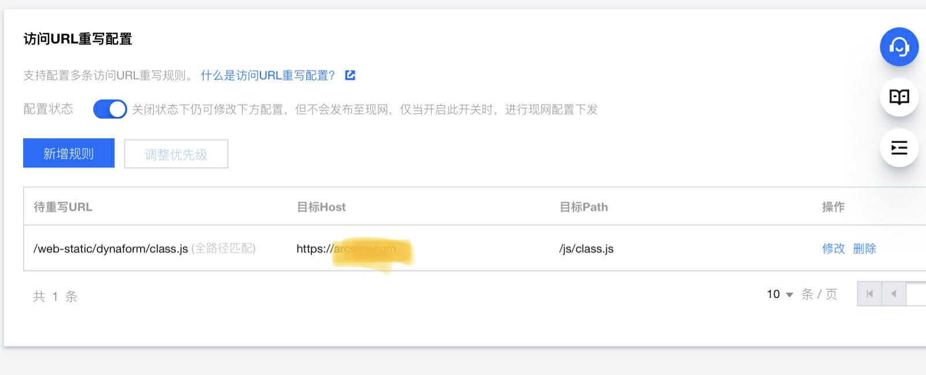Viewport: 926px width, 375px height.
Task: Click the 调整优先级 button
Action: tap(176, 154)
